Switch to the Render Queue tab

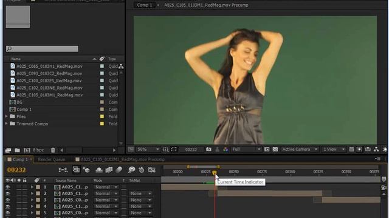51,159
